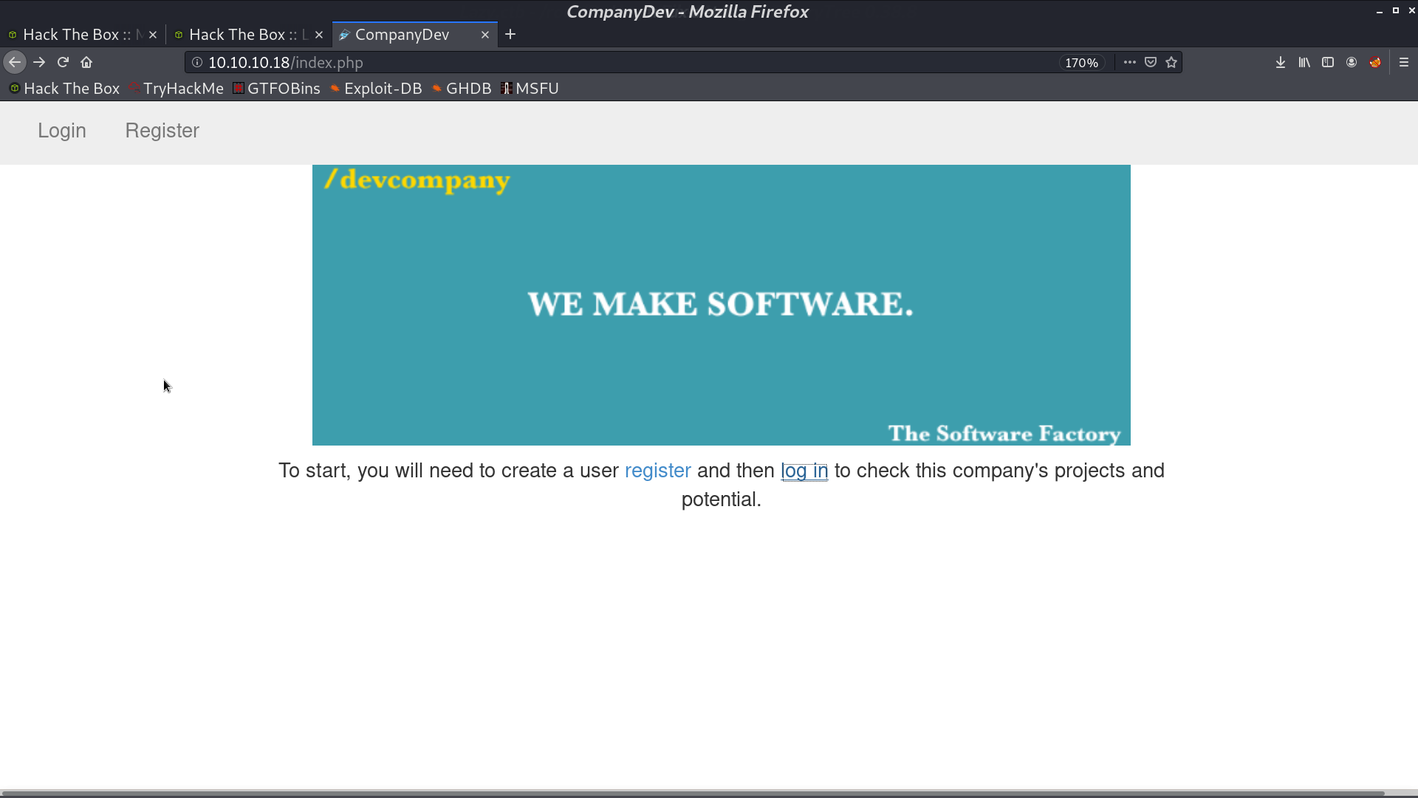Follow the log in link in the text

pos(804,471)
